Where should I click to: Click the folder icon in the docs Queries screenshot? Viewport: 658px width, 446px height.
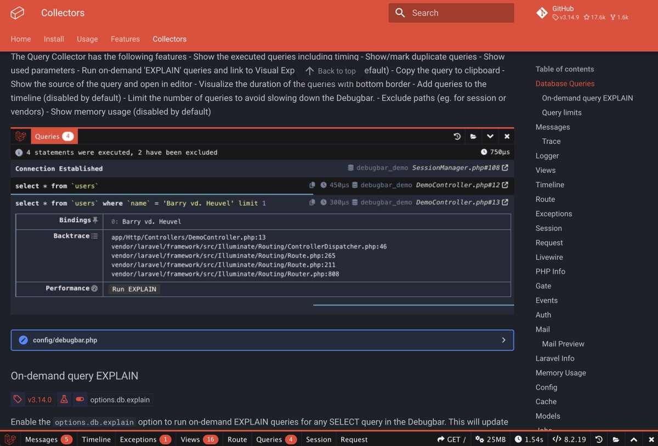click(x=473, y=137)
